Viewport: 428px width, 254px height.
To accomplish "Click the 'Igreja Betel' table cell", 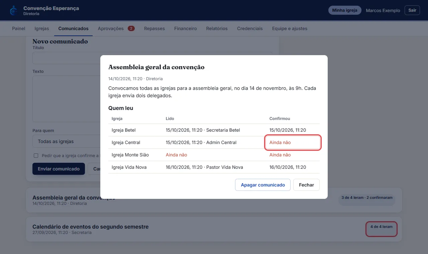I will (x=135, y=130).
